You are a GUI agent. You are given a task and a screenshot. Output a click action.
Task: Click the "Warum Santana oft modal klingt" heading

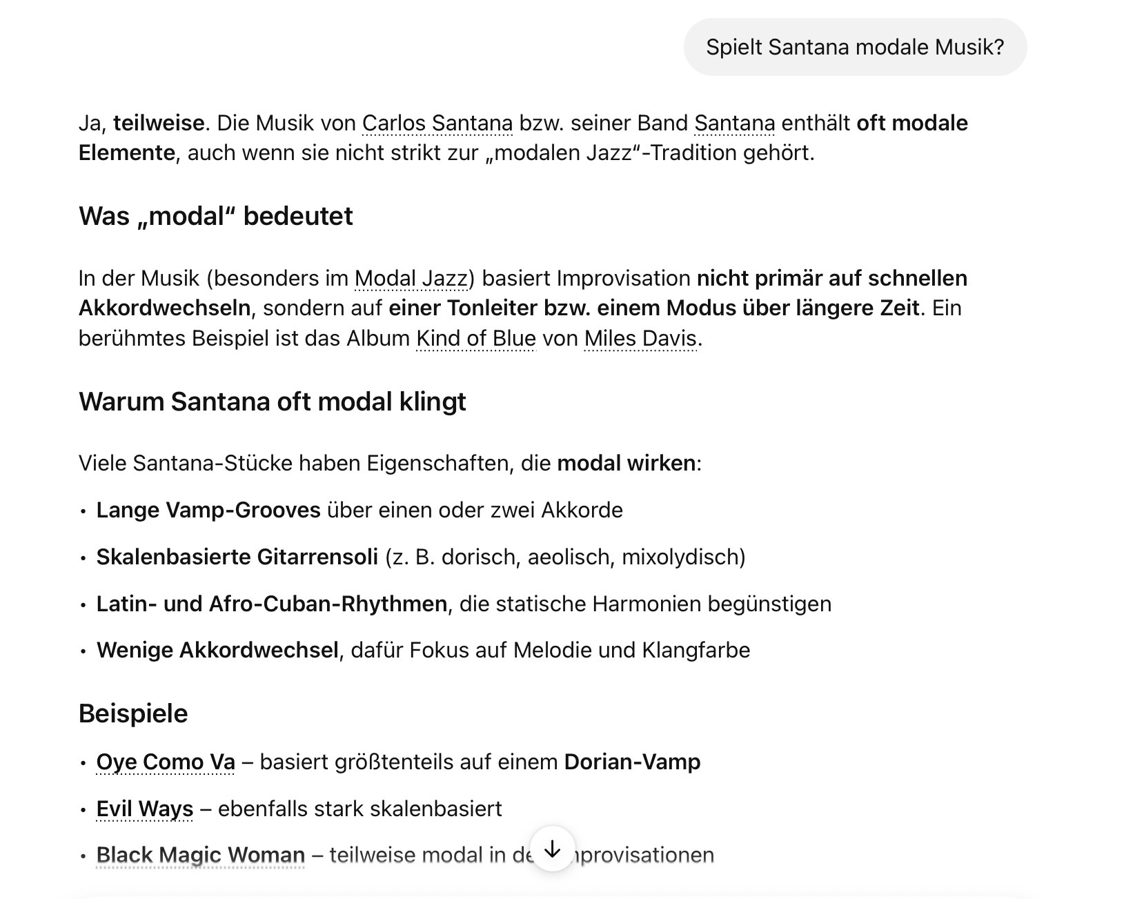coord(272,402)
